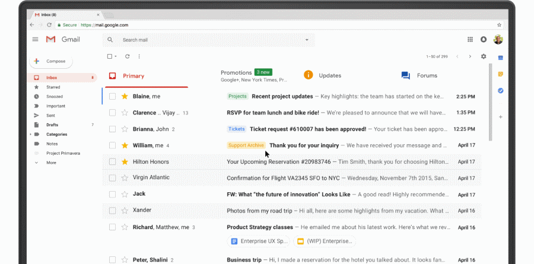Open the main menu hamburger icon
This screenshot has width=534, height=264.
coord(35,40)
